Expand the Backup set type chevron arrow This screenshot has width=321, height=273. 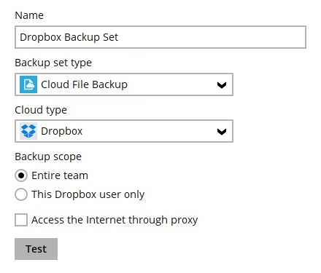(222, 85)
